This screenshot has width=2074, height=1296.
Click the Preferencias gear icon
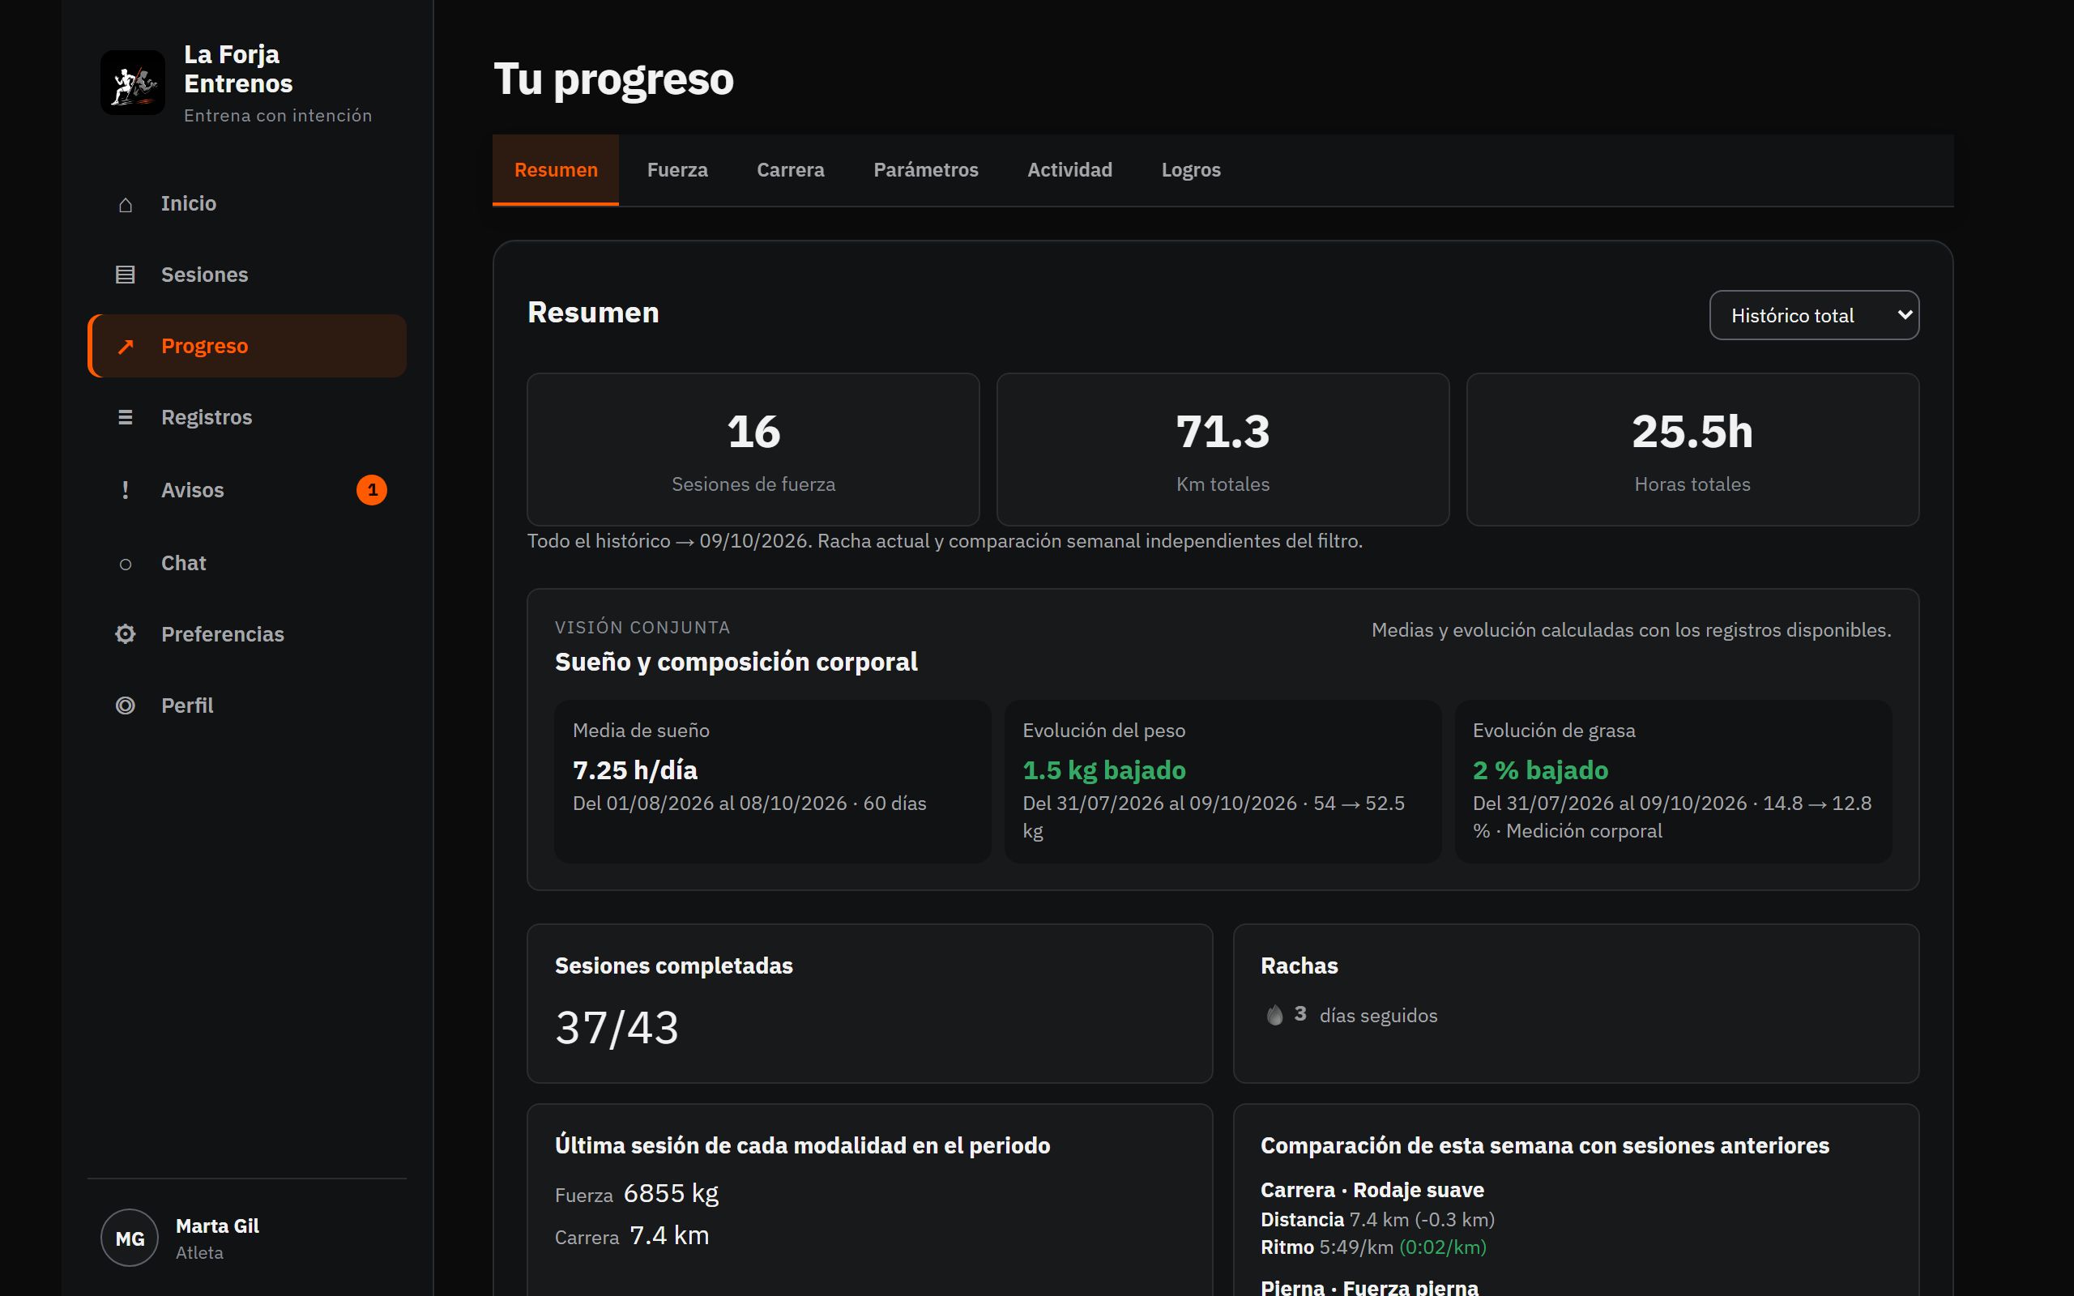click(125, 634)
